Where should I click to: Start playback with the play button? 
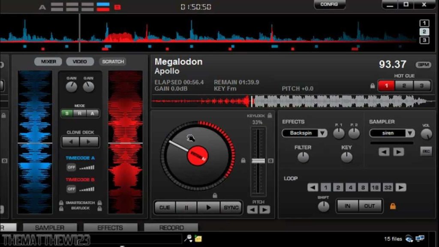coord(208,208)
